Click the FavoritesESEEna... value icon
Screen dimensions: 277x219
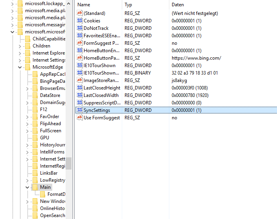[79, 35]
